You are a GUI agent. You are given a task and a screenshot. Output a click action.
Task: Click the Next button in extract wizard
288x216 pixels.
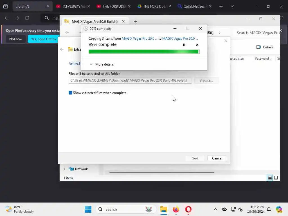click(x=195, y=158)
